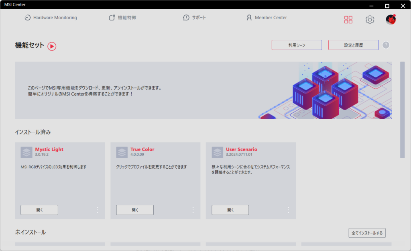The image size is (411, 251).
Task: Click the red play icon beside 機能セット
Action: (x=52, y=46)
